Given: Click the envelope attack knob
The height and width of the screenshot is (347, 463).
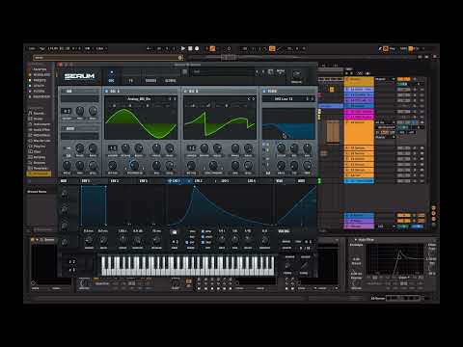Looking at the screenshot, I should (x=89, y=239).
